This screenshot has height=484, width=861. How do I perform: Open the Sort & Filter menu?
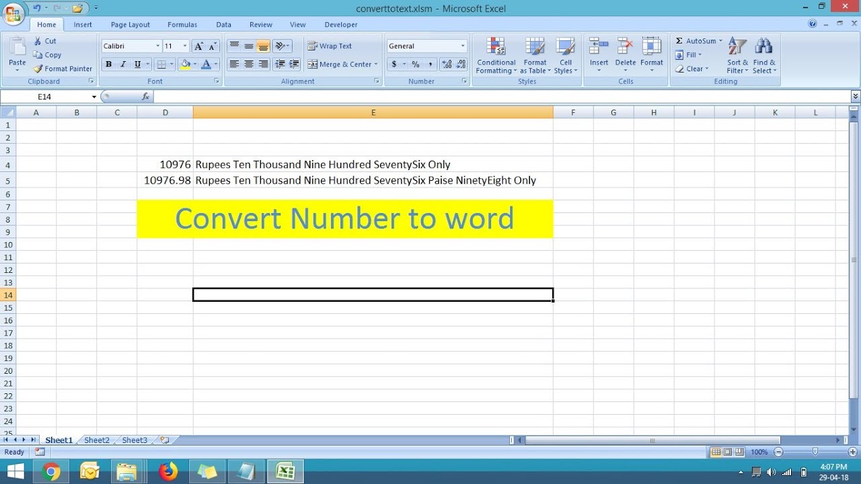click(x=737, y=56)
